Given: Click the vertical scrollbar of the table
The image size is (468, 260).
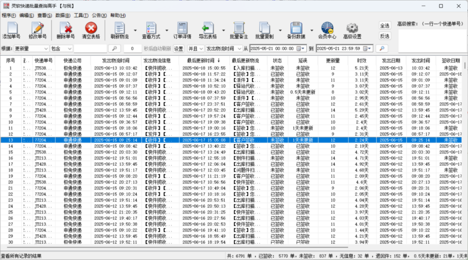Looking at the screenshot, I should point(465,65).
